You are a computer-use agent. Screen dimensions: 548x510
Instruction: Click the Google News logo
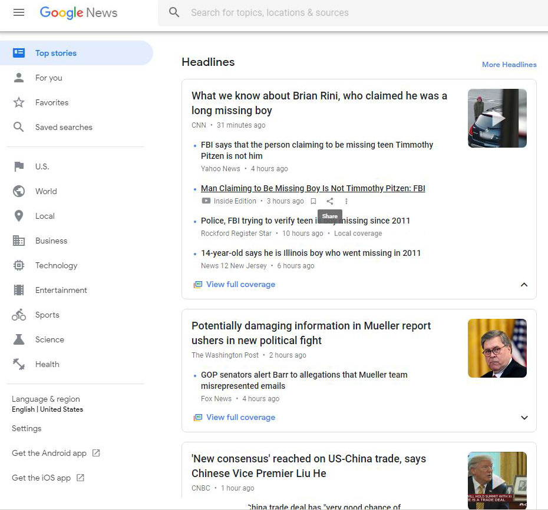[78, 12]
